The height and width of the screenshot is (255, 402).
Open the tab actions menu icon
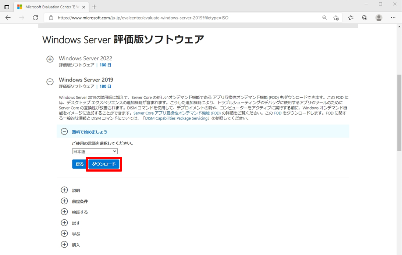(x=7, y=7)
